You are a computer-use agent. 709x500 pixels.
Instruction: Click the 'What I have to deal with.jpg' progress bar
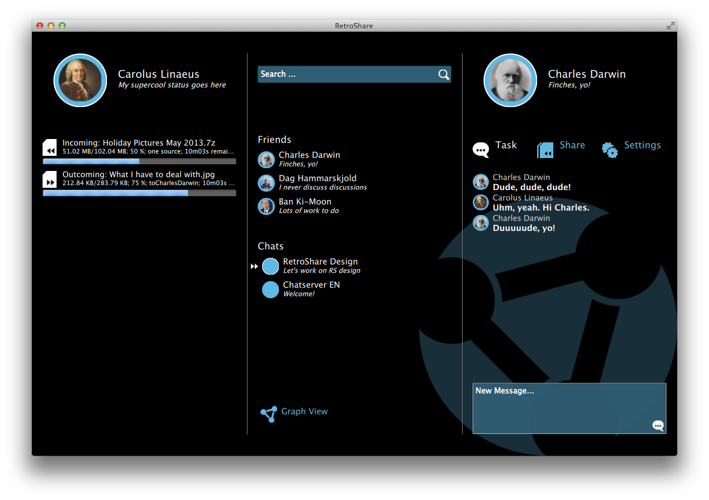click(x=139, y=193)
